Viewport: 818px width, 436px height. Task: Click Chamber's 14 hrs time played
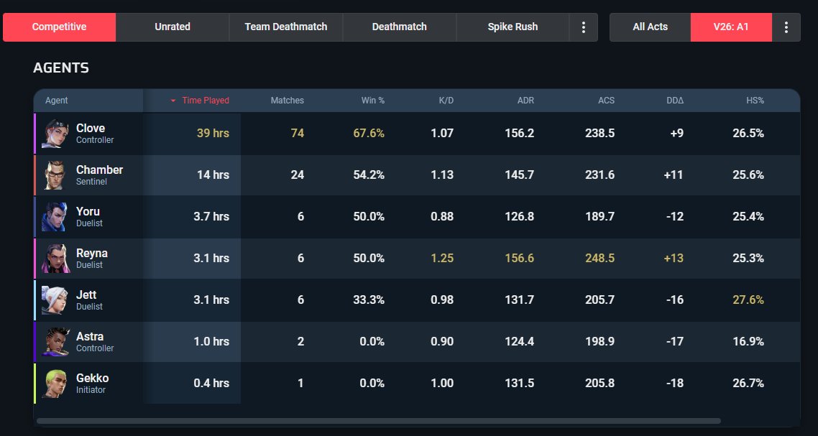[213, 175]
